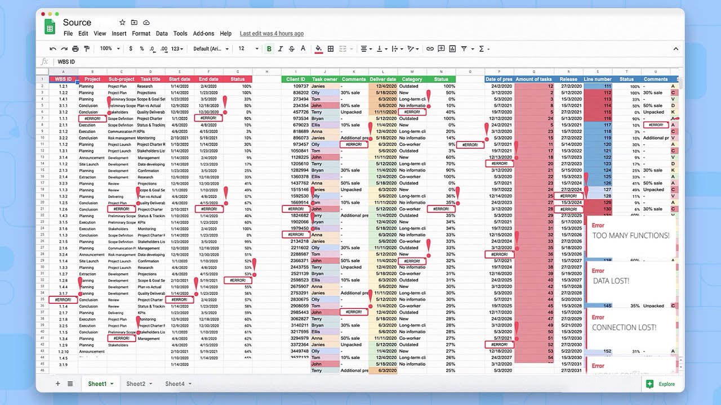Open the fill color picker

pyautogui.click(x=318, y=49)
